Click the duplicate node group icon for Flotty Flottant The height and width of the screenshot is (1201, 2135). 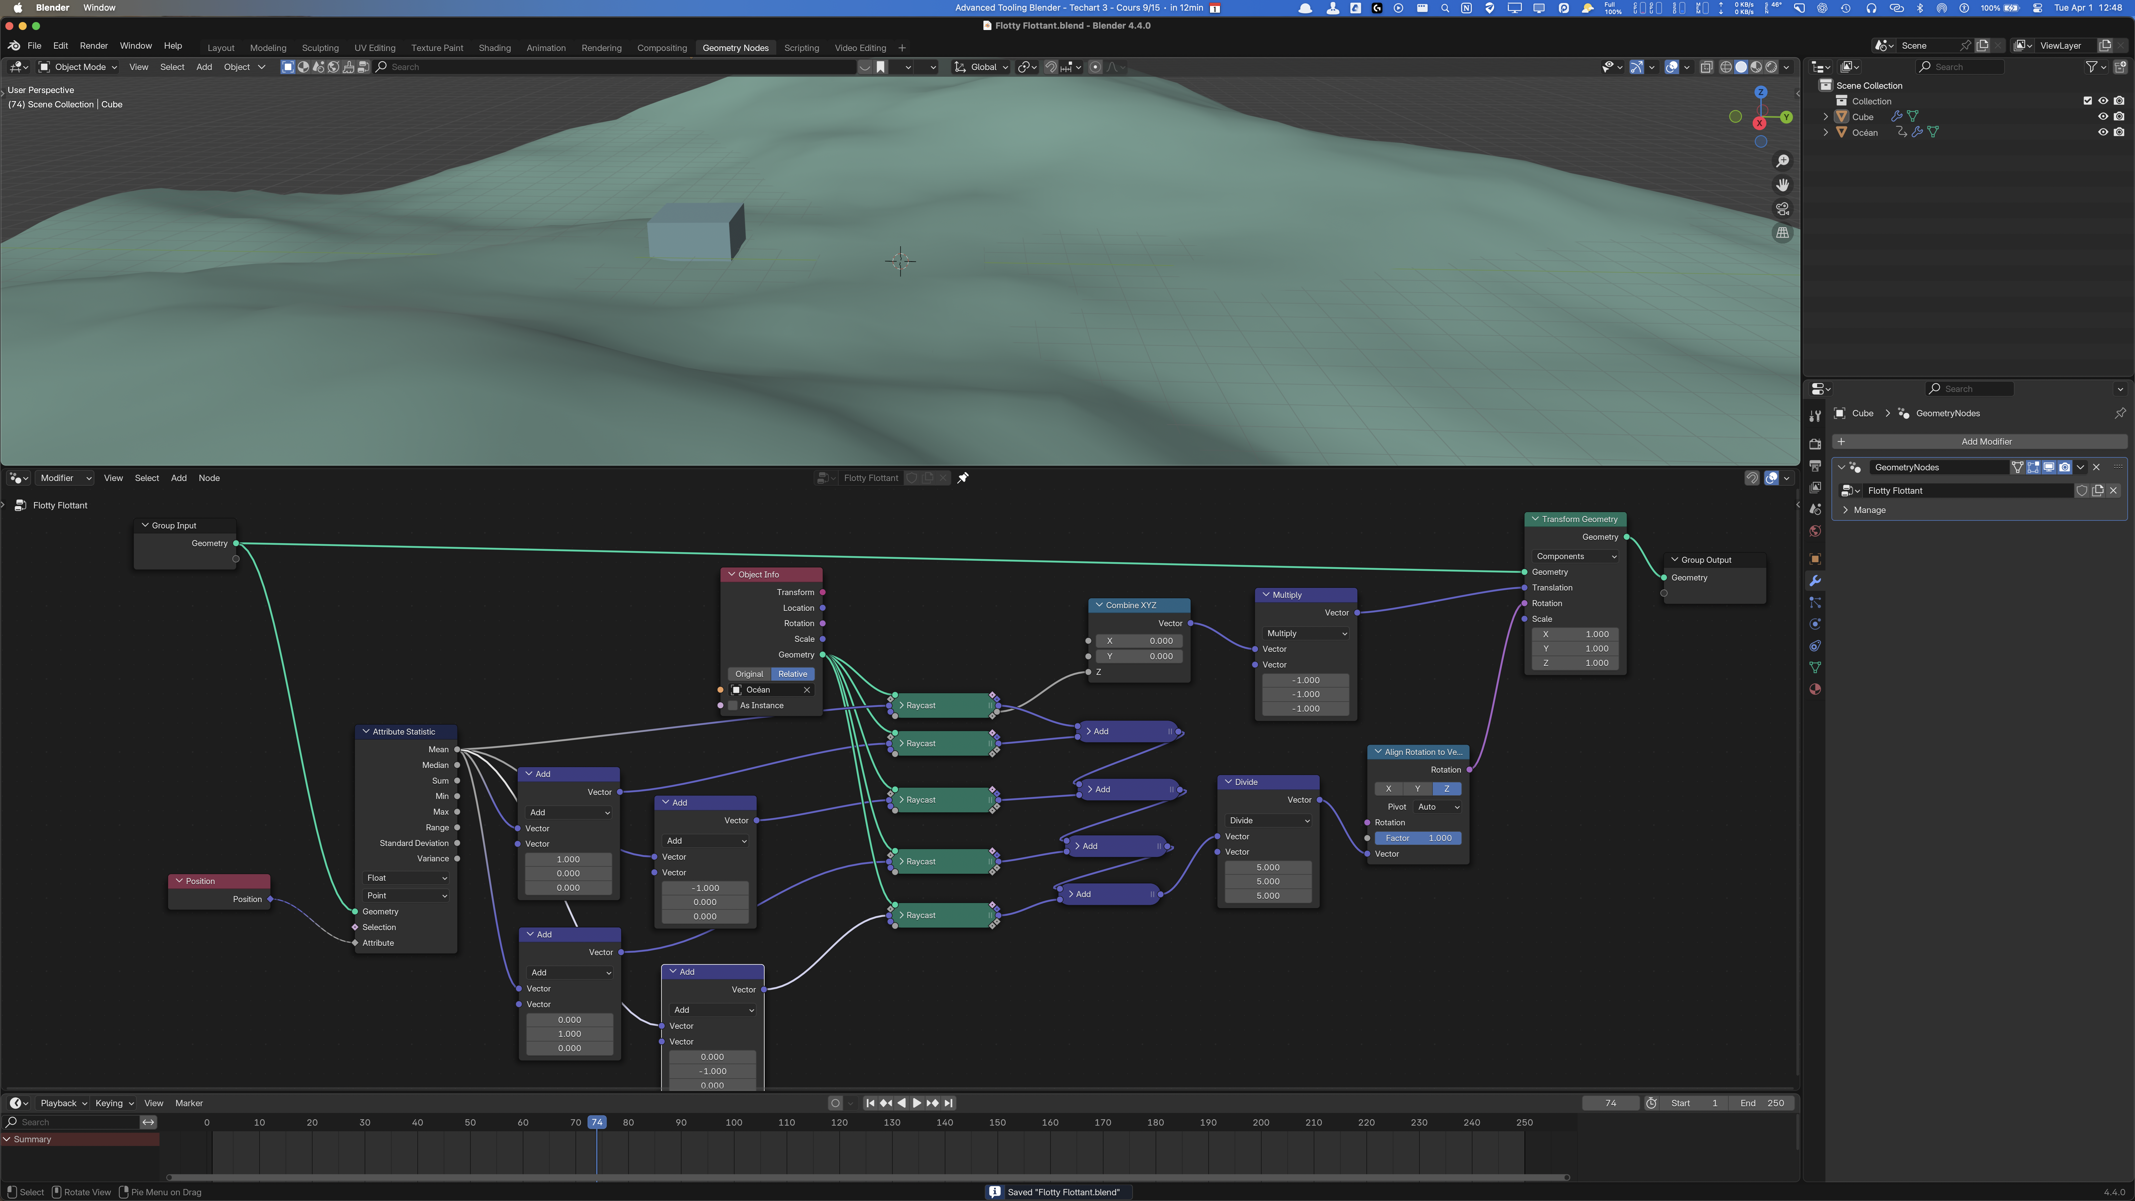tap(2098, 491)
